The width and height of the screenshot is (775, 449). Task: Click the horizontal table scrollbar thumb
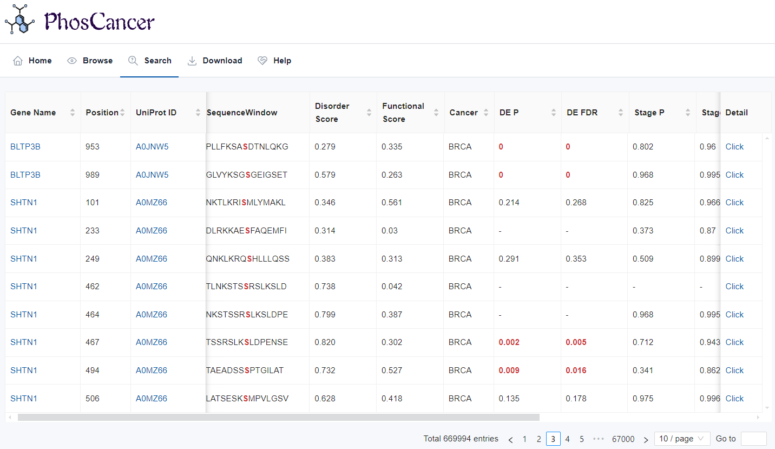[279, 418]
